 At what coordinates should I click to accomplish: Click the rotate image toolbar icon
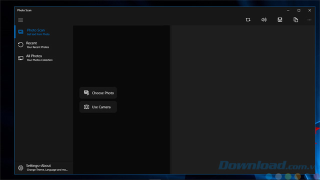pos(248,20)
